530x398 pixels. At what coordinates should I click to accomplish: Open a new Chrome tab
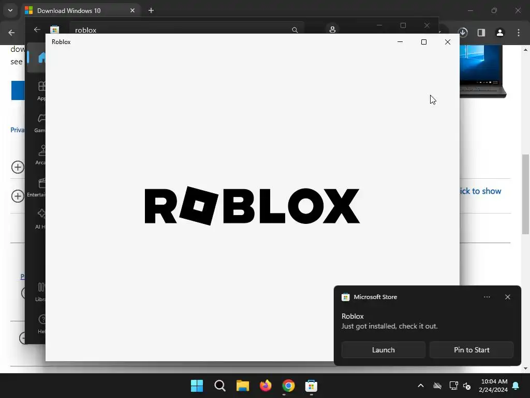pyautogui.click(x=151, y=10)
